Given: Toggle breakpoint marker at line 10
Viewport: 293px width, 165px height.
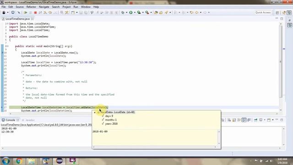Looking at the screenshot, I should pyautogui.click(x=2, y=53).
